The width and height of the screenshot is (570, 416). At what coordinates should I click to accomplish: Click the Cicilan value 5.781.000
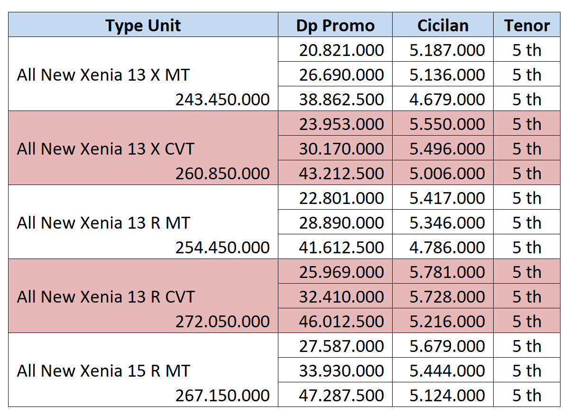point(447,272)
